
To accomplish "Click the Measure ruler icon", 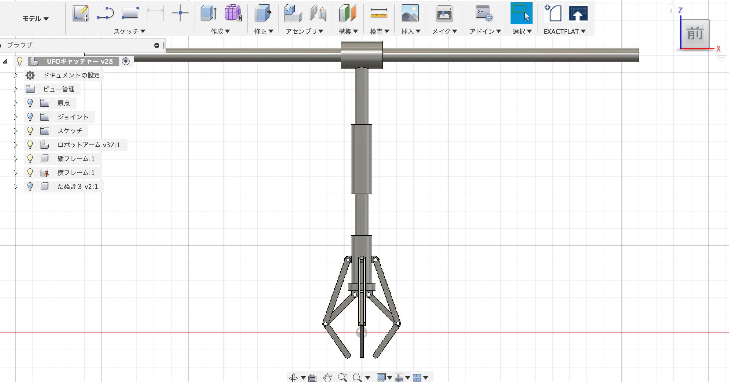I will coord(379,13).
